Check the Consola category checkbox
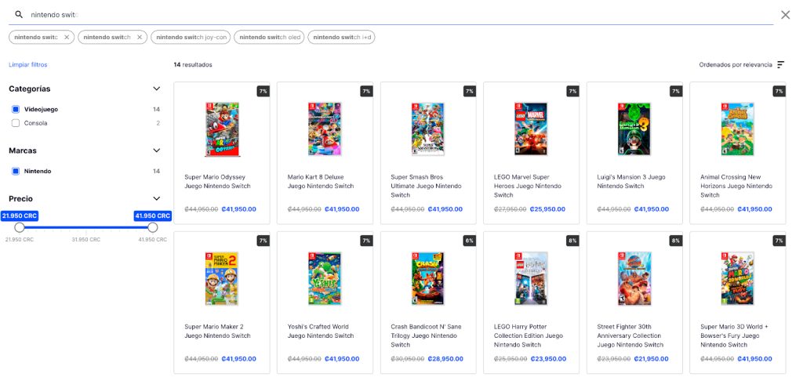This screenshot has height=388, width=803. pyautogui.click(x=16, y=123)
